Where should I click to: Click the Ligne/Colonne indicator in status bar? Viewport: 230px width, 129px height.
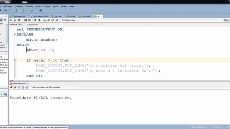click(198, 127)
